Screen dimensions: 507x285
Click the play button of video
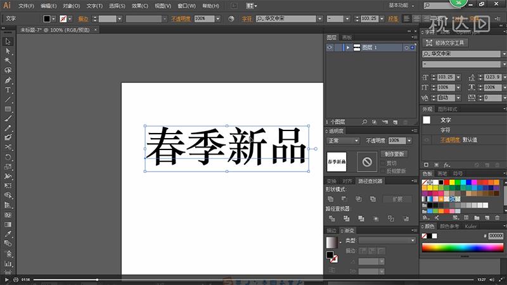6,279
